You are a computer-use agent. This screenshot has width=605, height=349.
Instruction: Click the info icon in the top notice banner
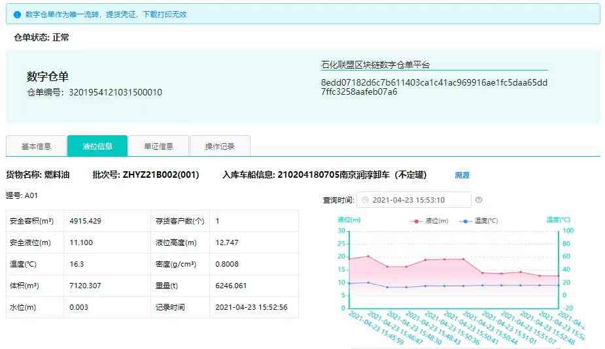click(17, 14)
